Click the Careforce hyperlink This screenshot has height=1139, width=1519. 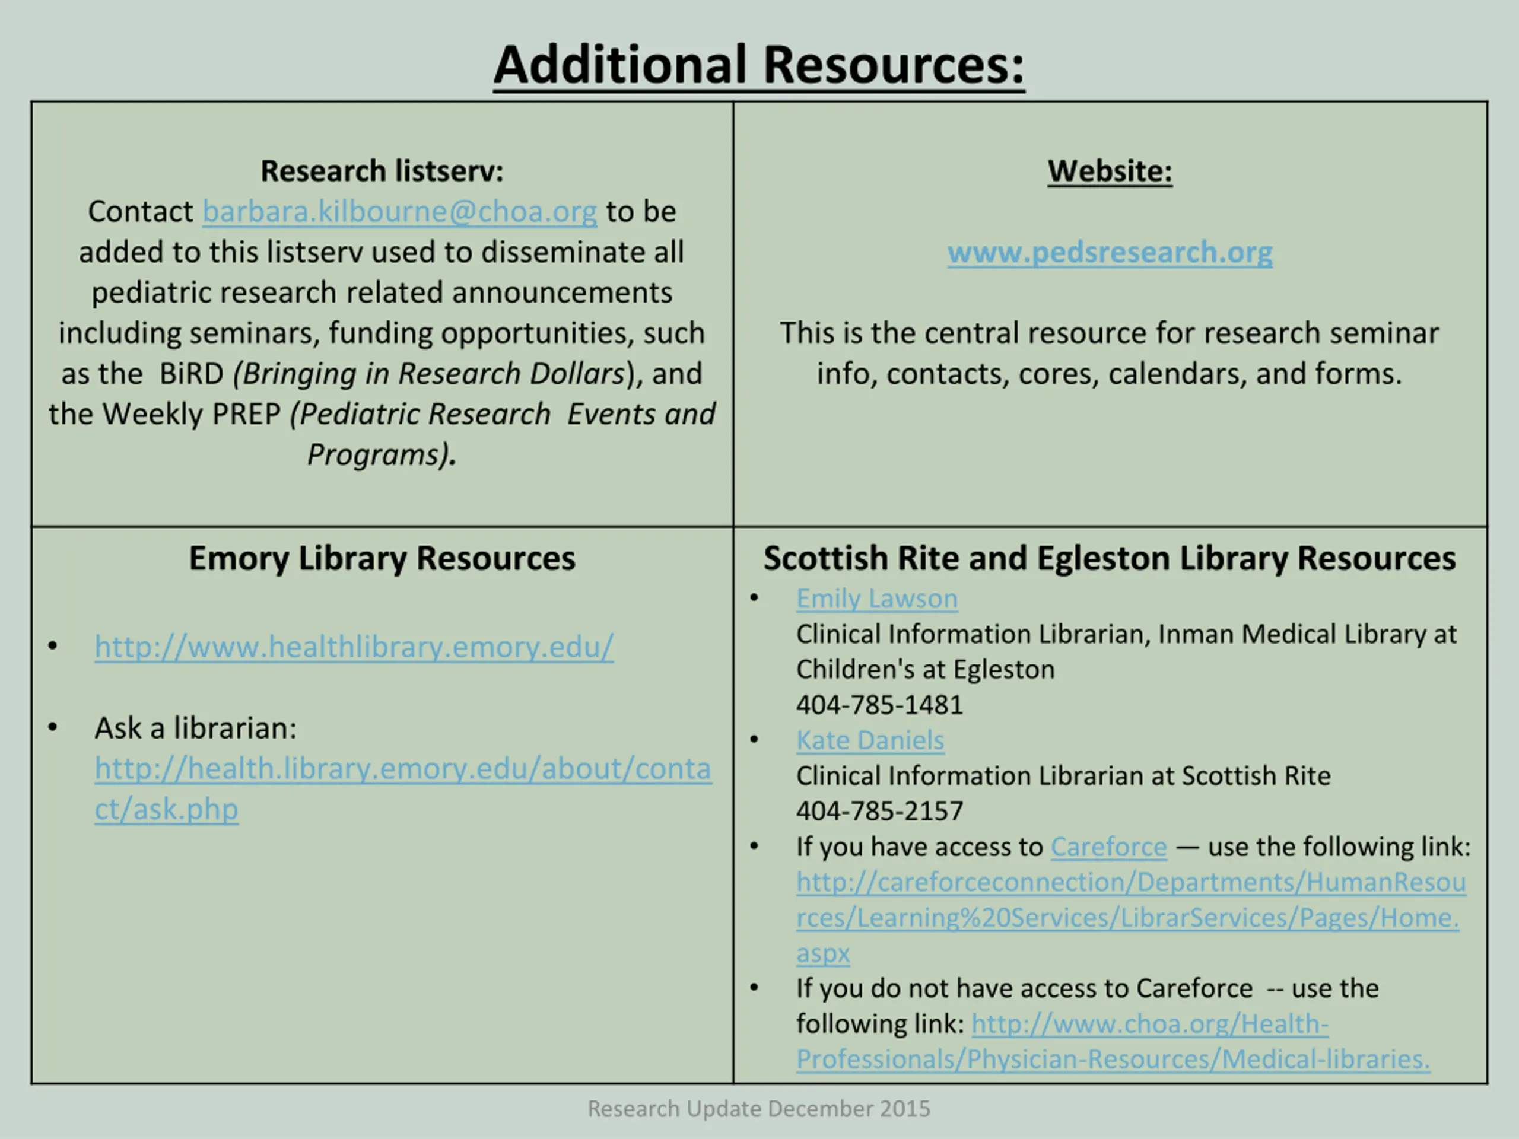pyautogui.click(x=1108, y=847)
